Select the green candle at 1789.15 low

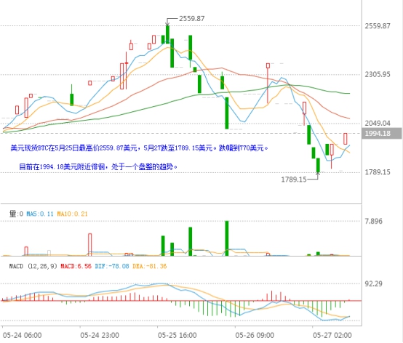[318, 165]
